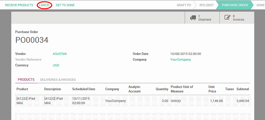Select the Draft PO status stage
This screenshot has height=120, width=265.
pyautogui.click(x=184, y=5)
